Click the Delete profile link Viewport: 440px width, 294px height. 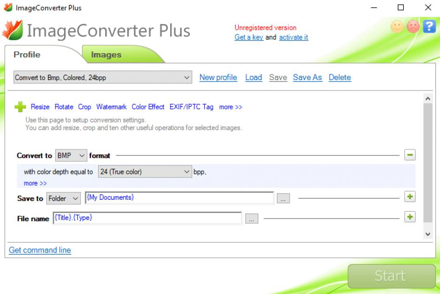tap(340, 77)
